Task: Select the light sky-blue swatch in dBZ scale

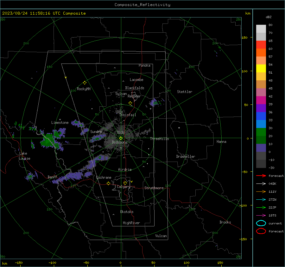Action: tap(261, 124)
